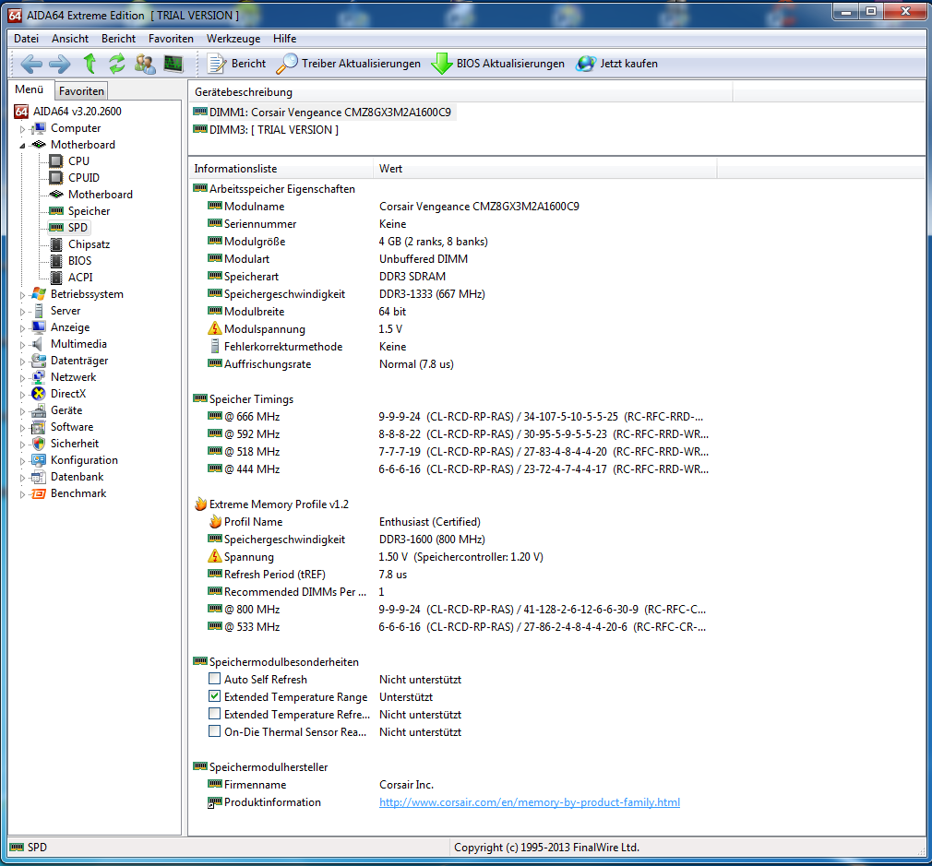This screenshot has width=932, height=866.
Task: Click the Gerätebeschreibung column header
Action: (460, 92)
